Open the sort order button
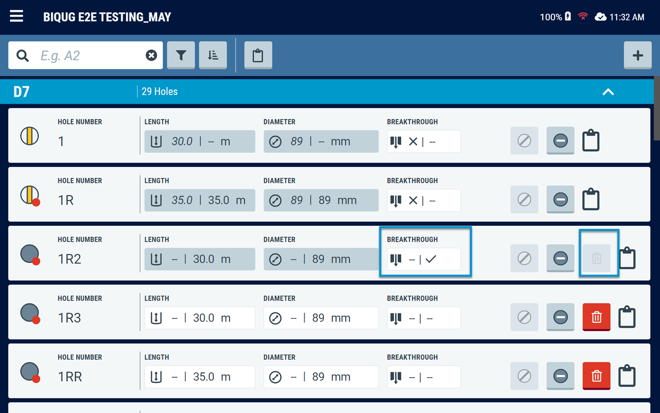This screenshot has width=660, height=413. [x=213, y=55]
